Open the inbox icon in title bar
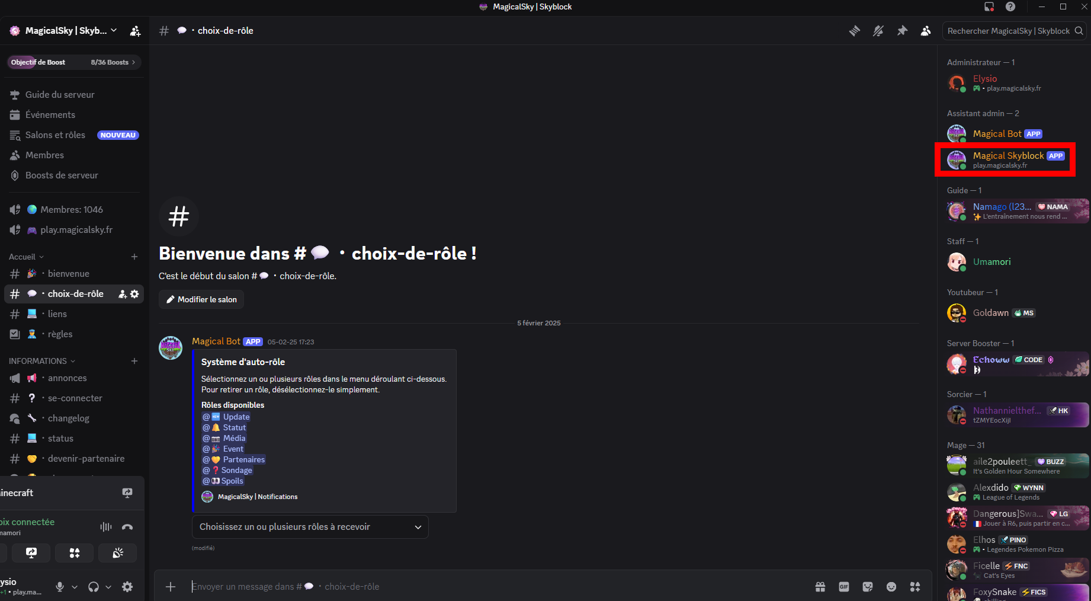This screenshot has width=1091, height=601. pos(989,7)
